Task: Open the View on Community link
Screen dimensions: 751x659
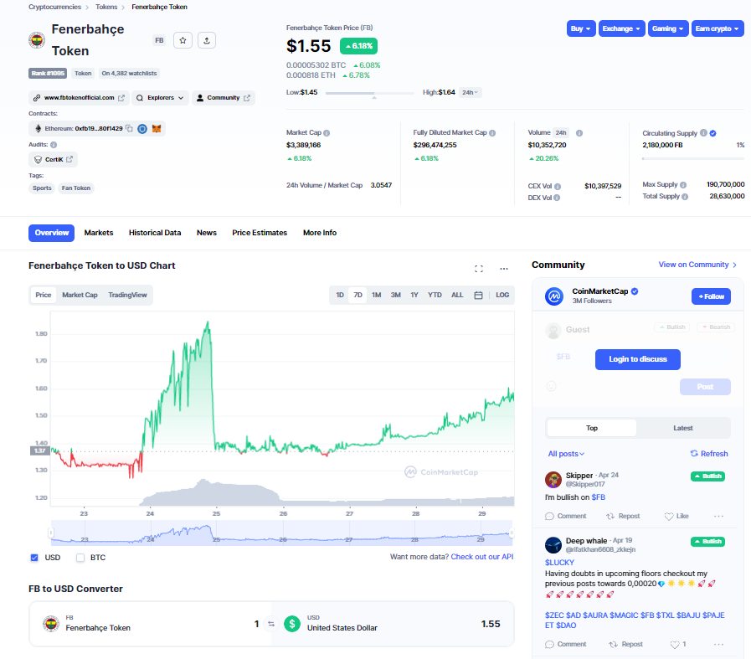Action: coord(697,265)
